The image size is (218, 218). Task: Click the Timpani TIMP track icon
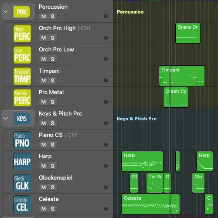click(x=22, y=76)
